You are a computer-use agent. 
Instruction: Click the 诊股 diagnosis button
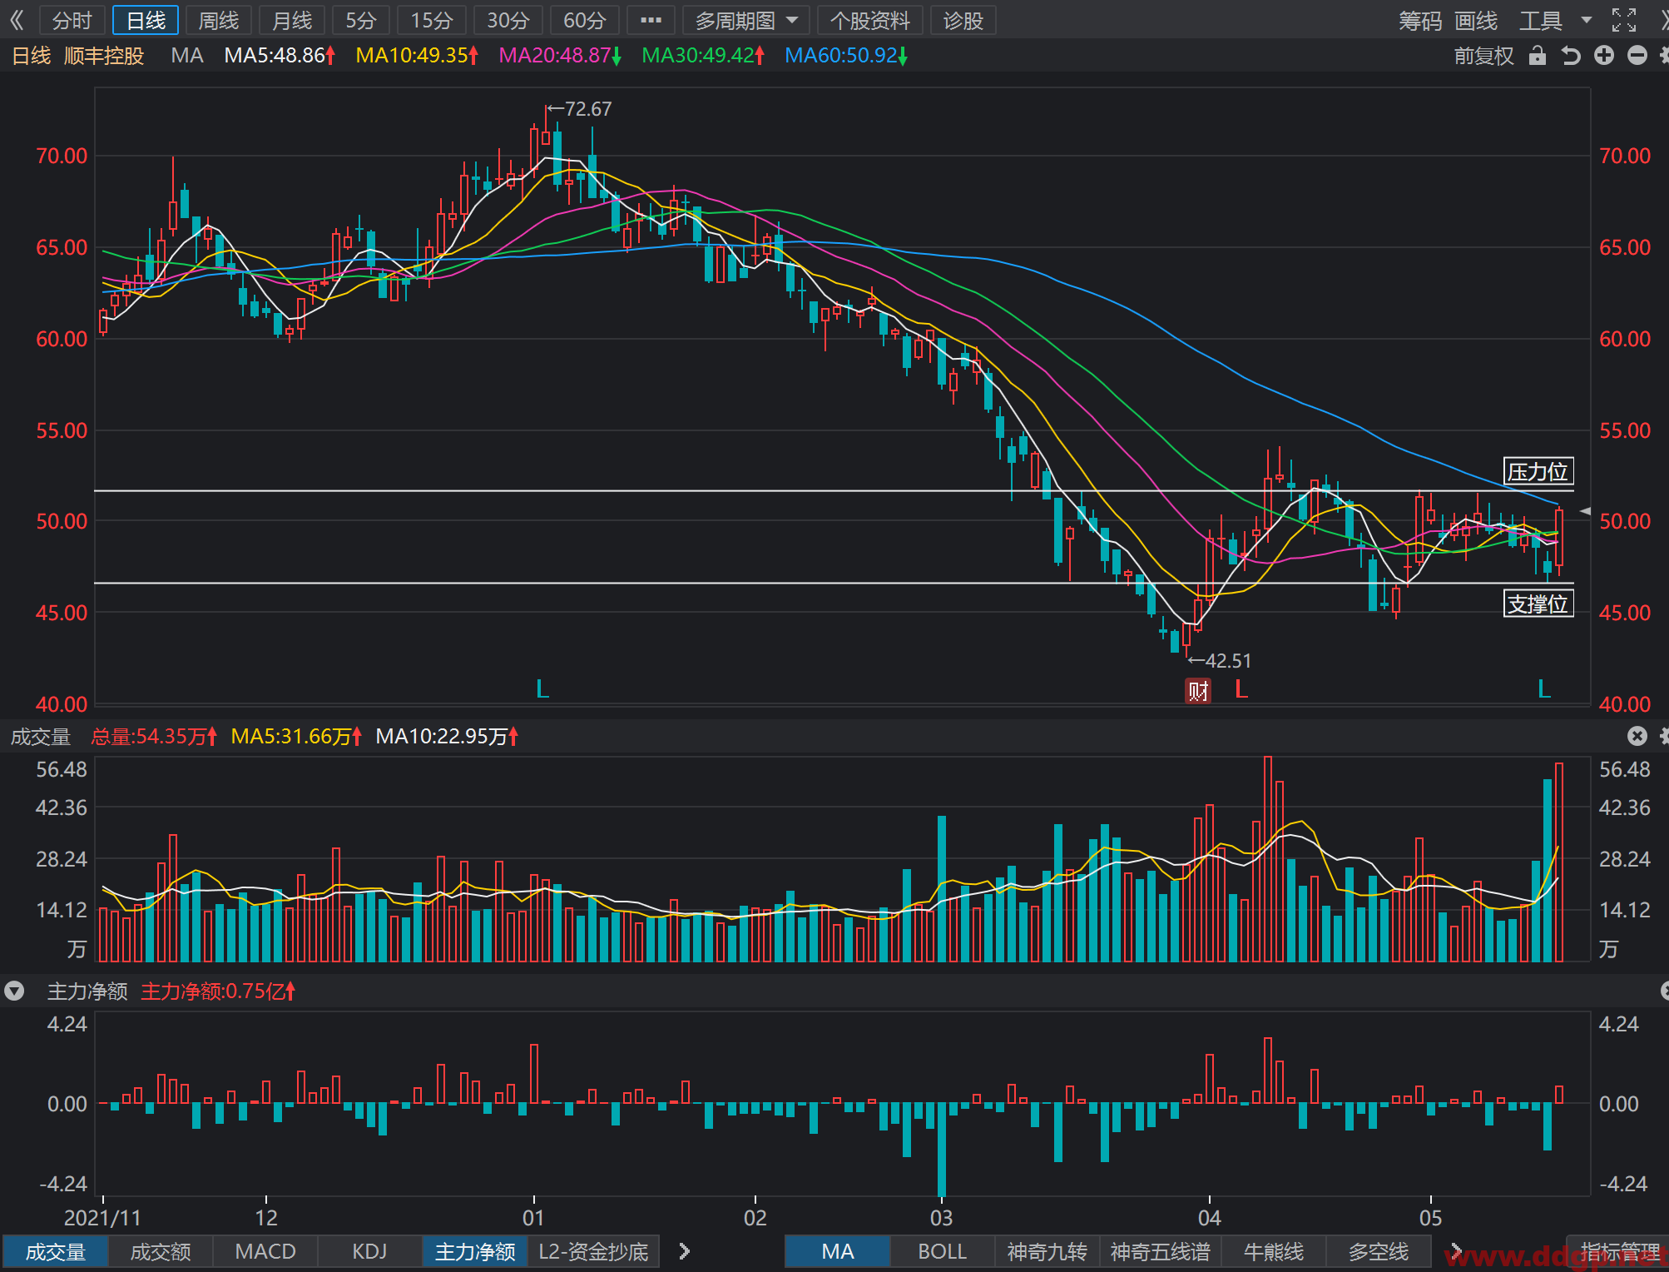(963, 20)
